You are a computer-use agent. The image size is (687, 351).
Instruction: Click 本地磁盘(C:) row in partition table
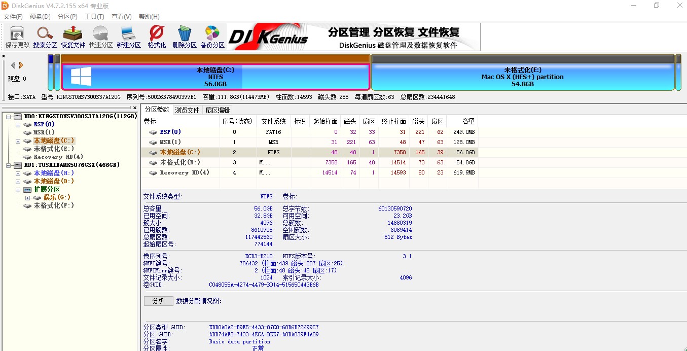pyautogui.click(x=309, y=152)
